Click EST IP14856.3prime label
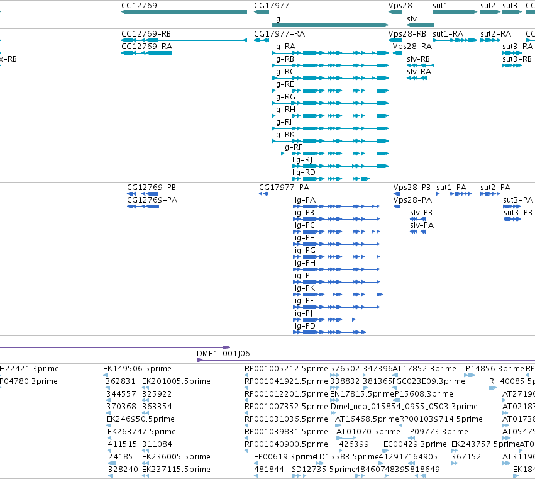 [x=494, y=369]
